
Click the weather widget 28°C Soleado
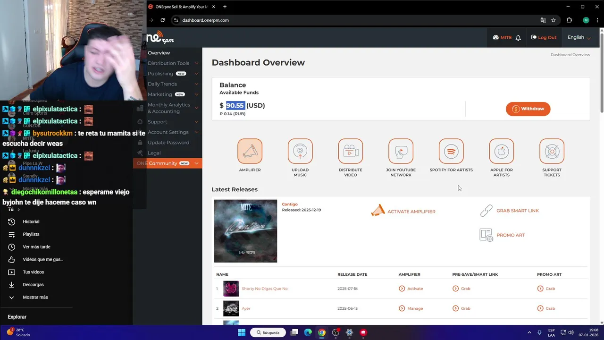18,332
